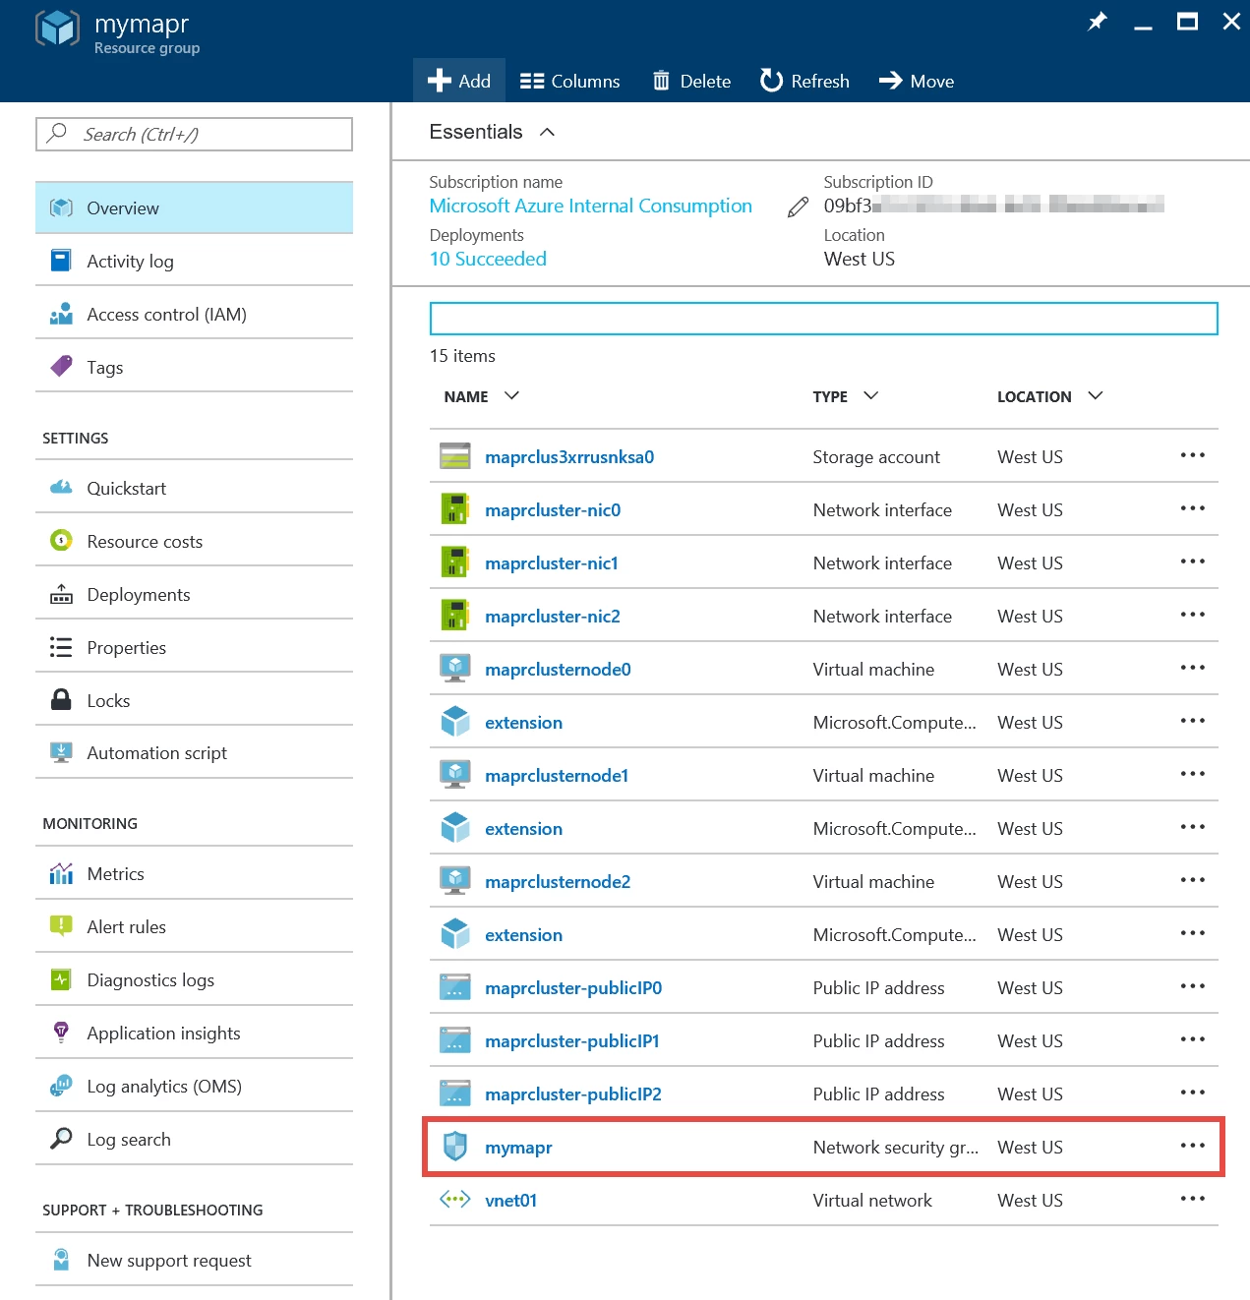Click the Metrics chart icon

point(61,873)
